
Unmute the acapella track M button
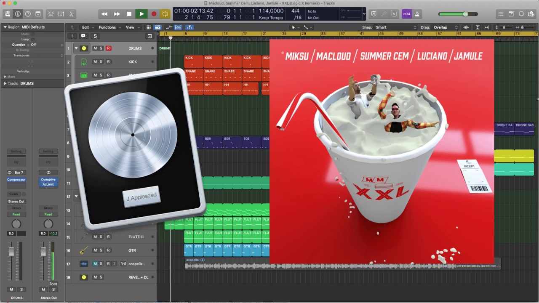(x=95, y=264)
